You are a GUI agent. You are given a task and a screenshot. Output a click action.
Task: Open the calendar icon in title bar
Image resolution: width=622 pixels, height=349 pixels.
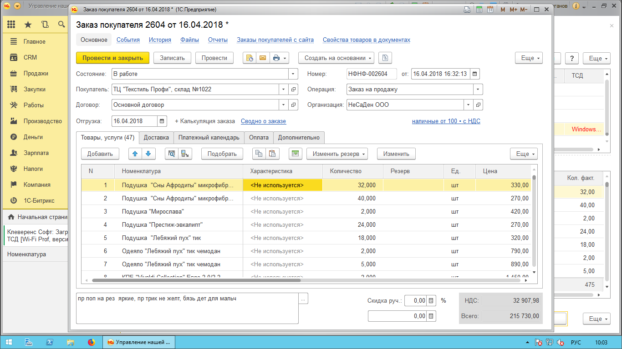[490, 10]
